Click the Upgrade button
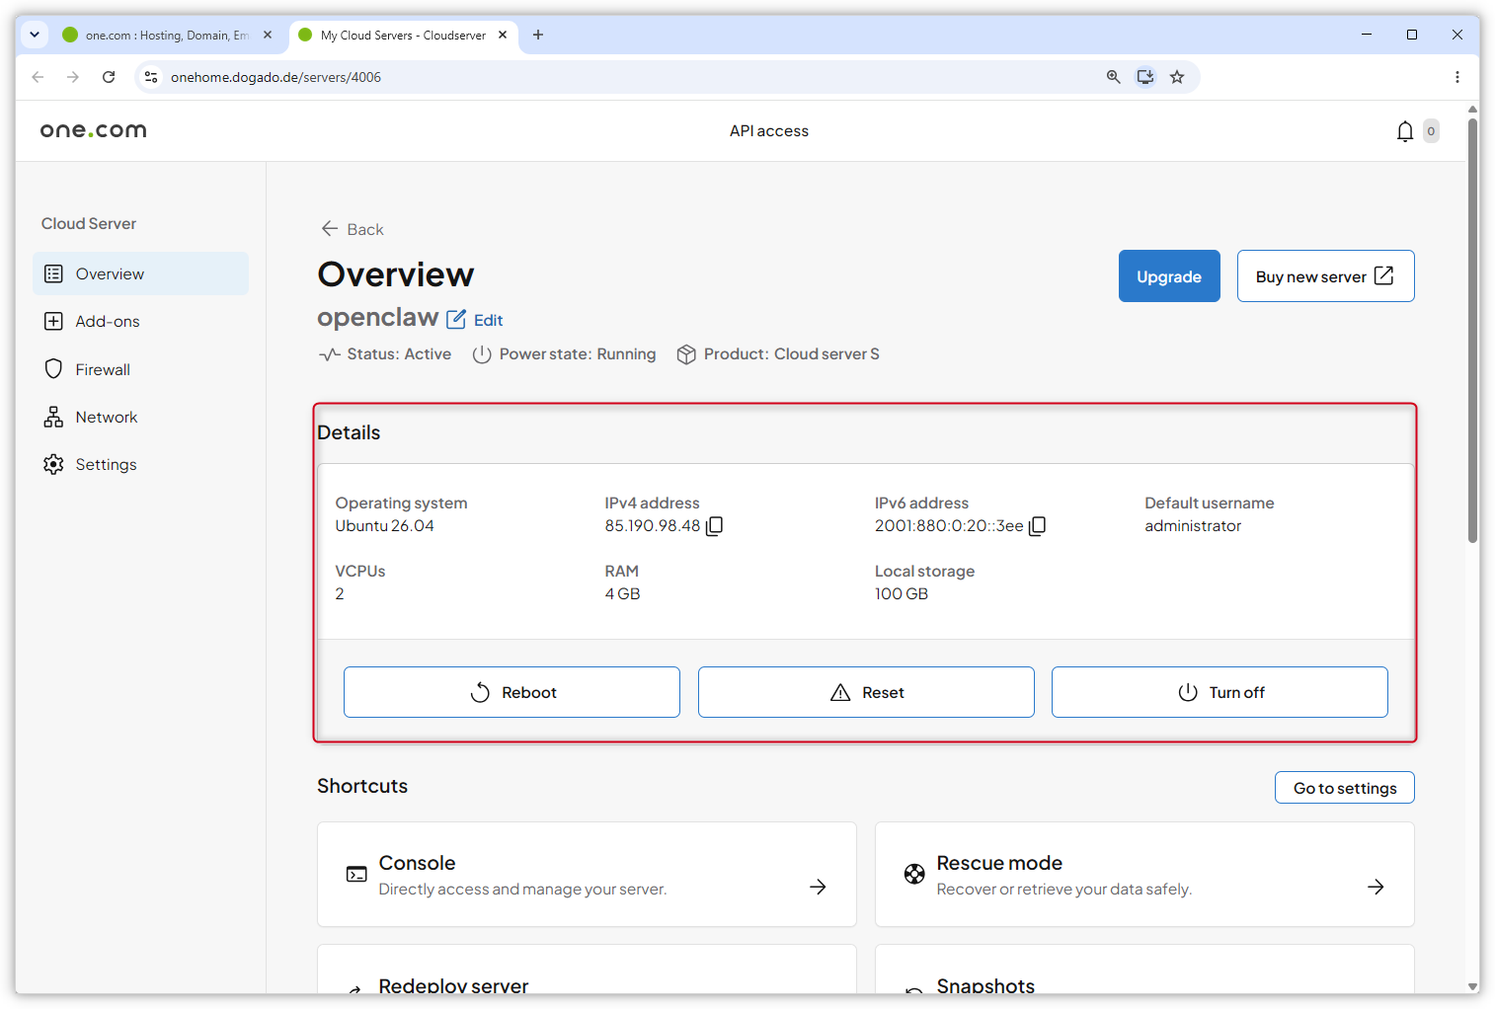The image size is (1495, 1009). tap(1169, 276)
